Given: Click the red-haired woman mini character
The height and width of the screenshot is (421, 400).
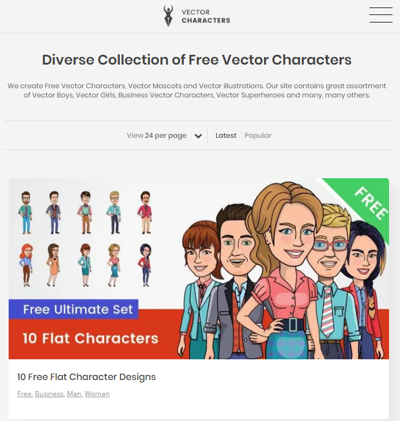Looking at the screenshot, I should coord(26,265).
